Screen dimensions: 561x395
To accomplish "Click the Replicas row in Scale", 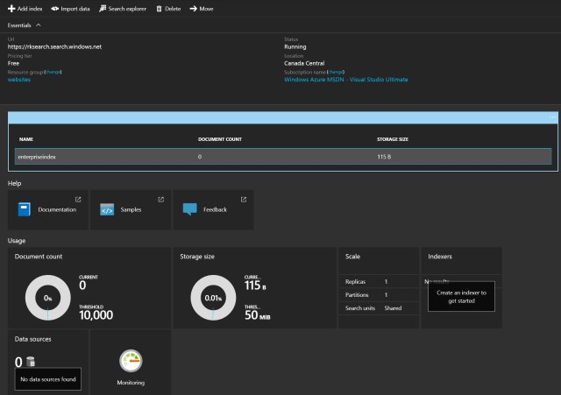I will tap(379, 282).
